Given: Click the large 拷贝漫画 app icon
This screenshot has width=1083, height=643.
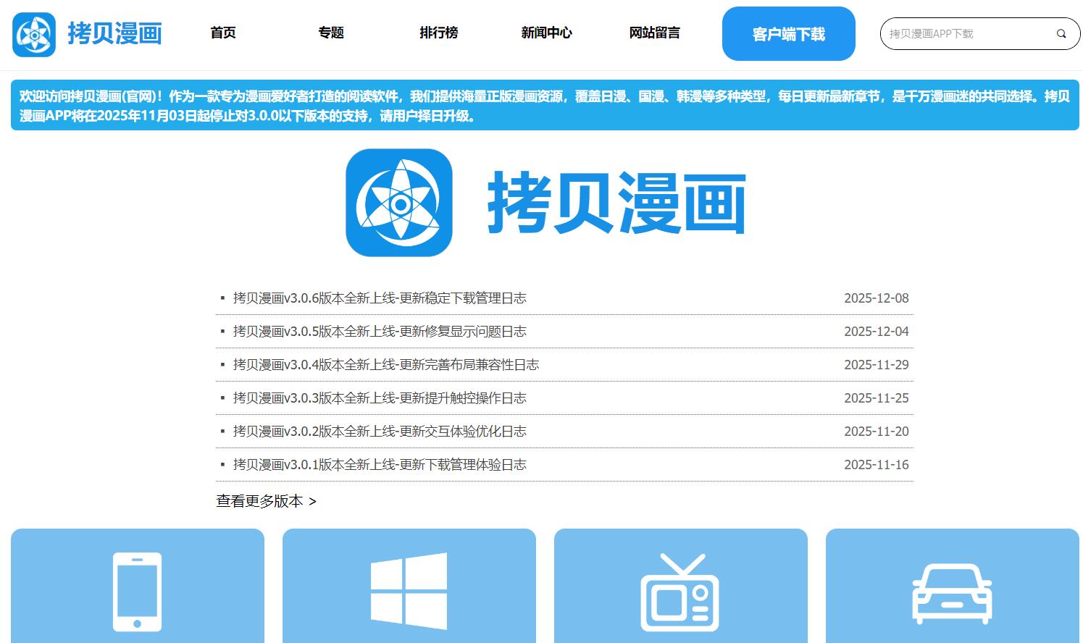Looking at the screenshot, I should [x=399, y=202].
